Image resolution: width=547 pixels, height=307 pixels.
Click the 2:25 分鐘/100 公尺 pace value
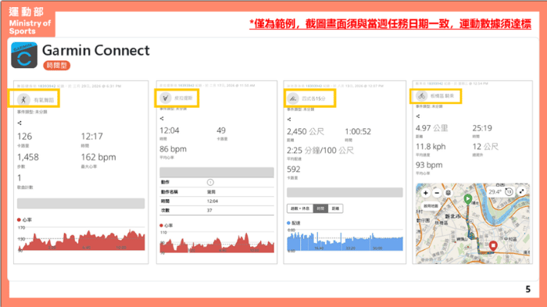(320, 150)
